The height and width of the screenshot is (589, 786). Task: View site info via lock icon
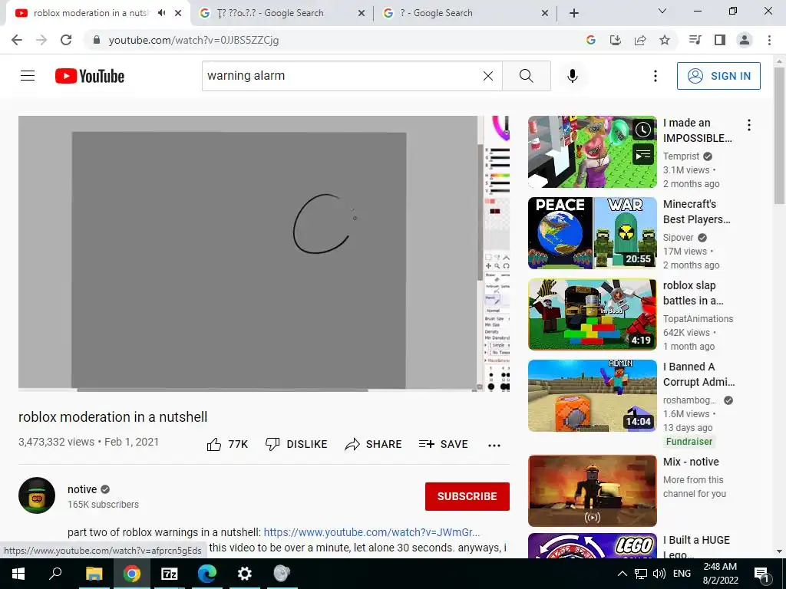click(97, 40)
